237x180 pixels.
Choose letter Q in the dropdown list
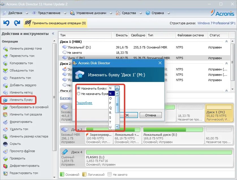112,108
